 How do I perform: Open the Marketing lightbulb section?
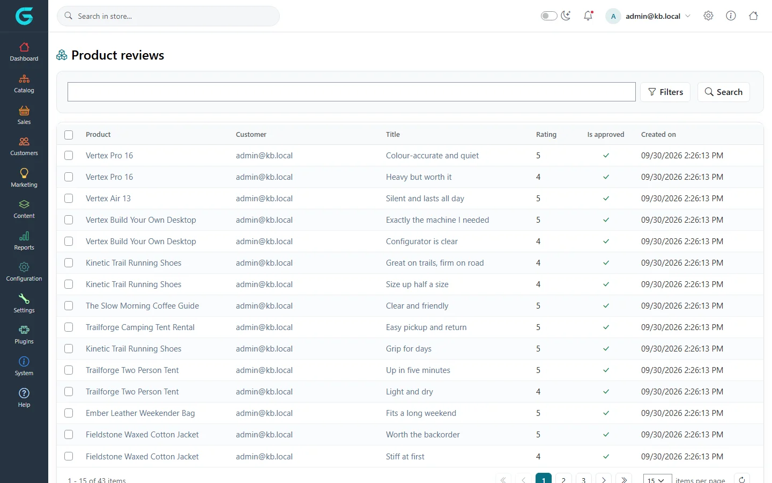click(24, 178)
